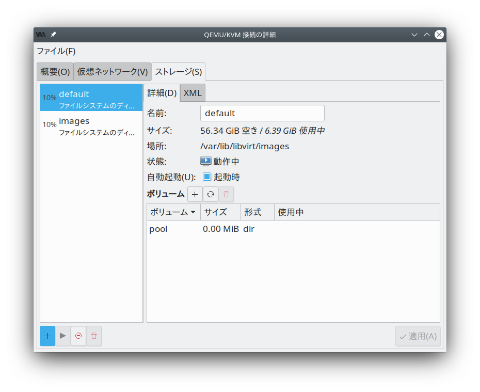Open the XML tab

point(193,93)
